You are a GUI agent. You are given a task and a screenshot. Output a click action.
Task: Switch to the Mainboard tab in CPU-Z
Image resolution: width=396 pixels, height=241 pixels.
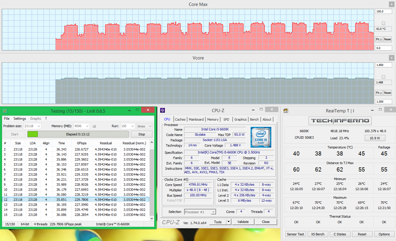(196, 119)
